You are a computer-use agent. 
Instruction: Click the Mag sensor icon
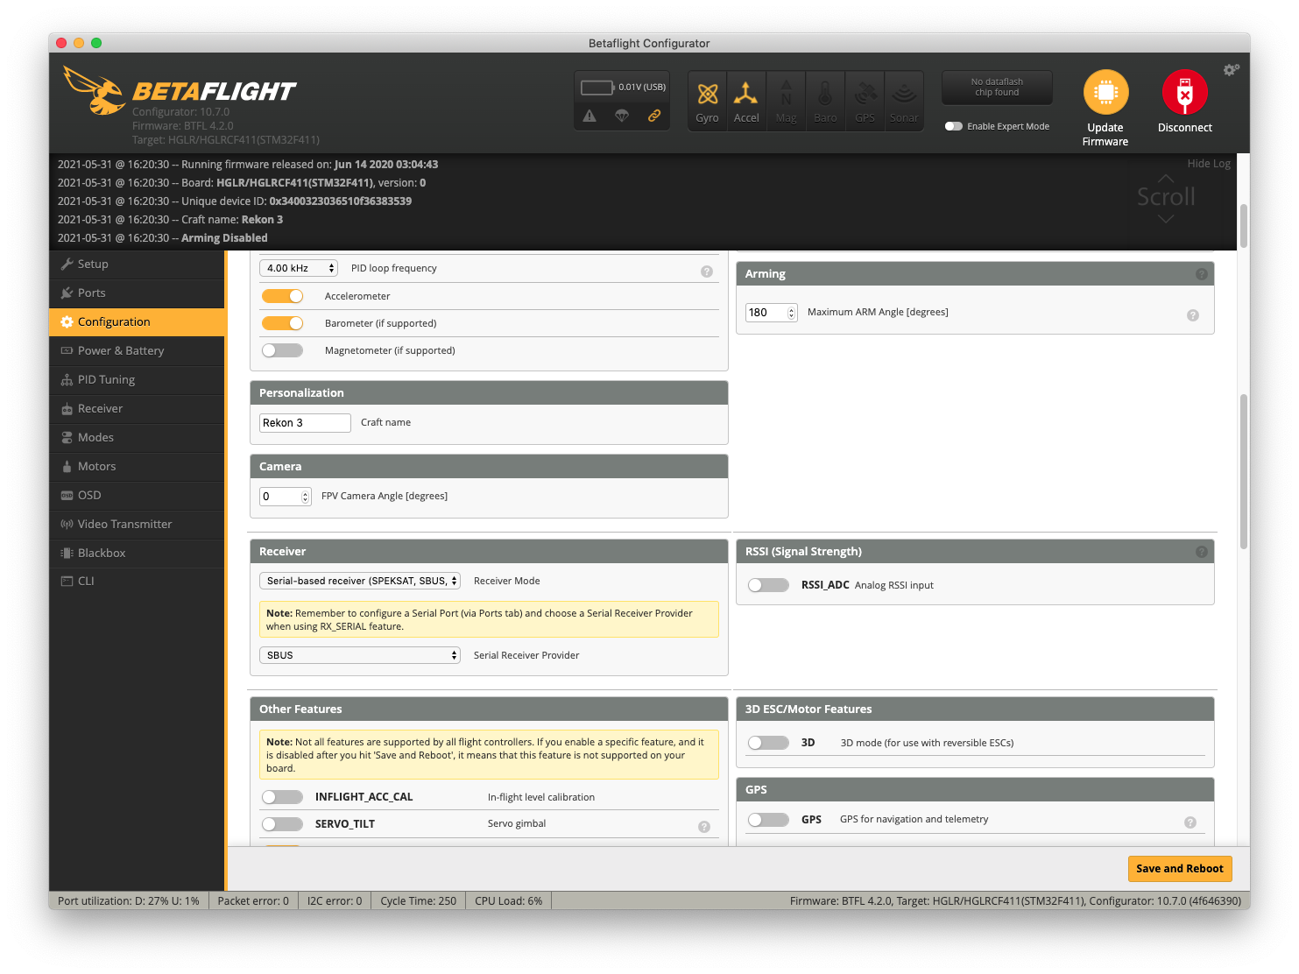pyautogui.click(x=786, y=101)
